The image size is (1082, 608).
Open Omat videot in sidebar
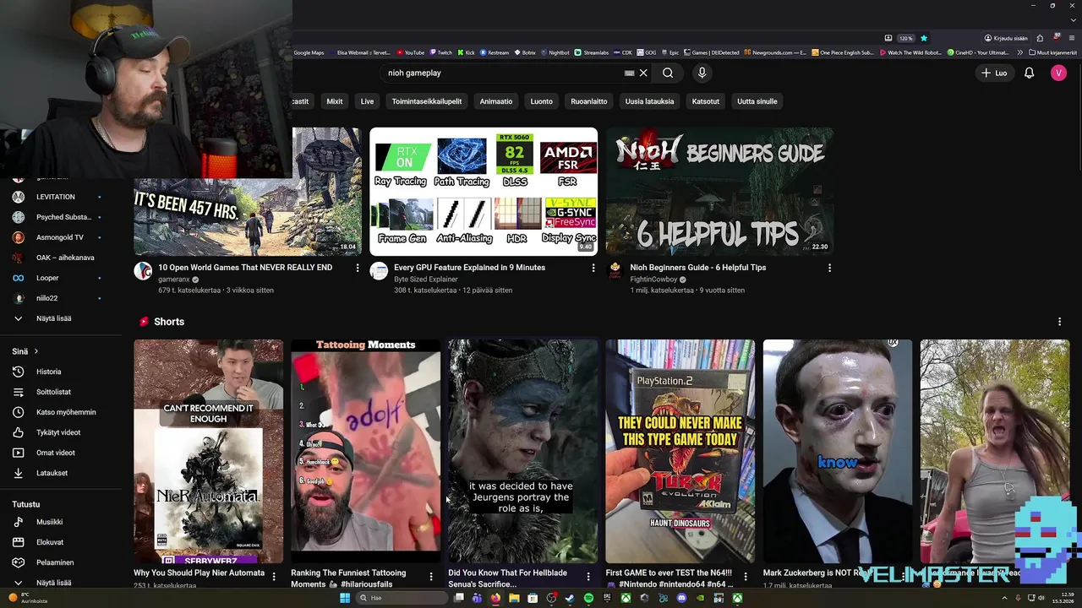tap(59, 453)
